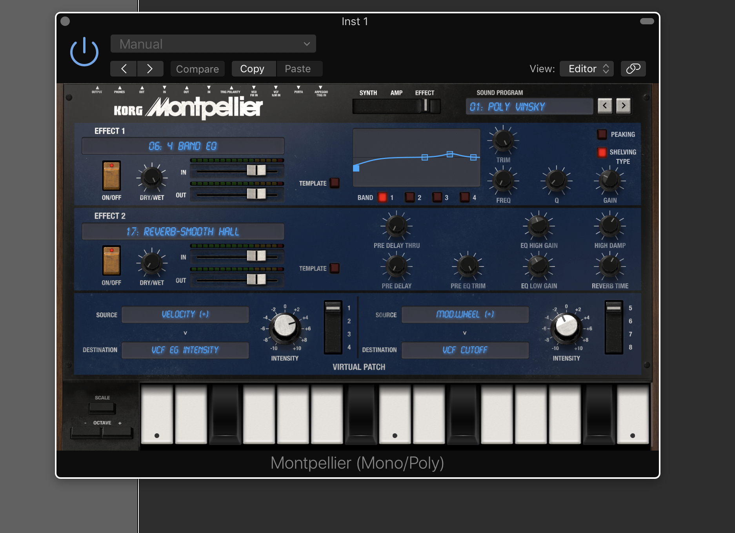Click EQ graph band 3 handle
Screen dimensions: 735x533
pyautogui.click(x=450, y=154)
